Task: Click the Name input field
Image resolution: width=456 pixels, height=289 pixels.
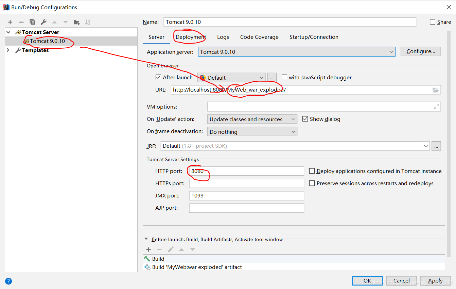Action: (x=290, y=22)
